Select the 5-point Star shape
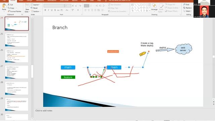215x121 pixels. click(x=147, y=10)
